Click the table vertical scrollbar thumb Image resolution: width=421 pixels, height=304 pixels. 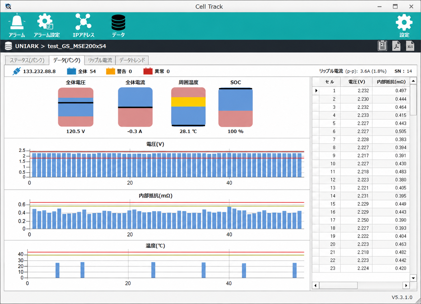tap(413, 100)
